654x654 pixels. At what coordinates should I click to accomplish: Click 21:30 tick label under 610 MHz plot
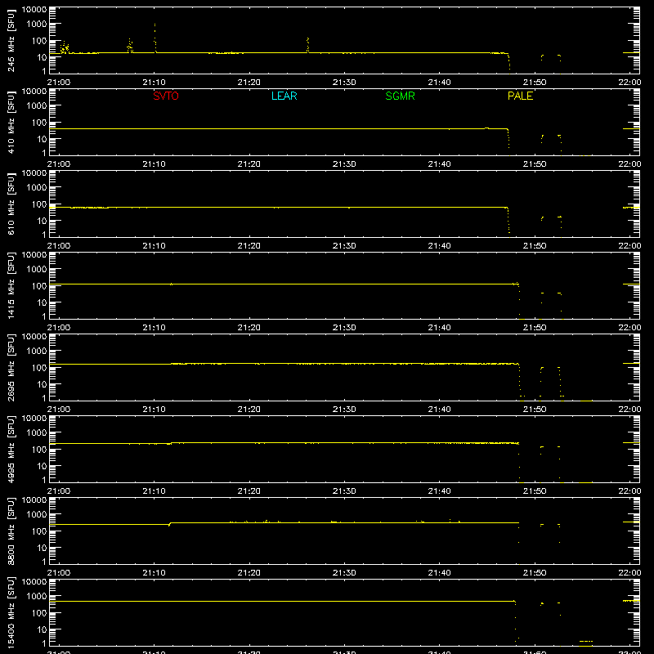[344, 246]
